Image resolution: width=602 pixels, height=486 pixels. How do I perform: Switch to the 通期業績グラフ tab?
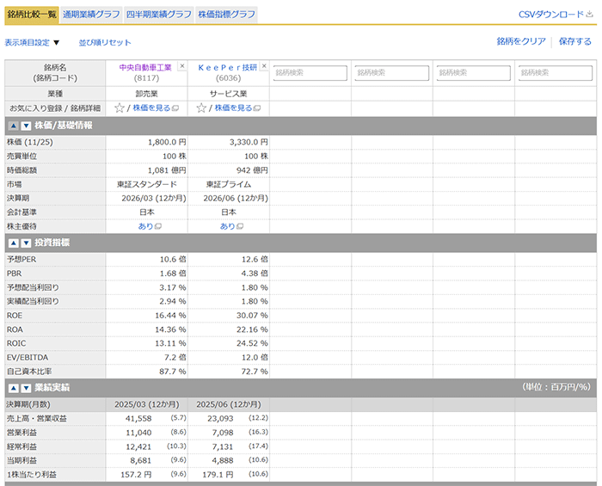pyautogui.click(x=90, y=15)
